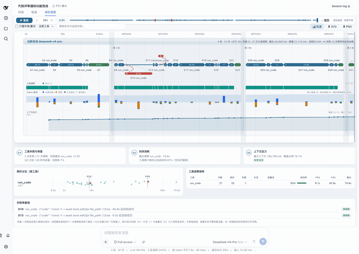Click 缓存命中 99% in status bar
This screenshot has width=359, height=254.
point(220,250)
